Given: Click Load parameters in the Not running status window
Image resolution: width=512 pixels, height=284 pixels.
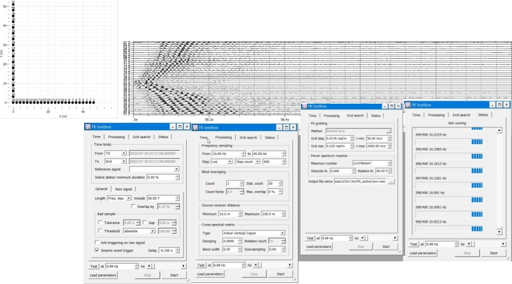Looking at the screenshot, I should pyautogui.click(x=422, y=253).
